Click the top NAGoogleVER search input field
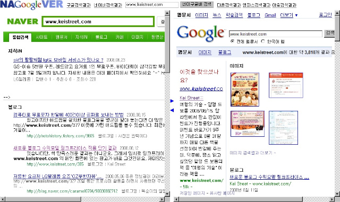 (x=152, y=5)
